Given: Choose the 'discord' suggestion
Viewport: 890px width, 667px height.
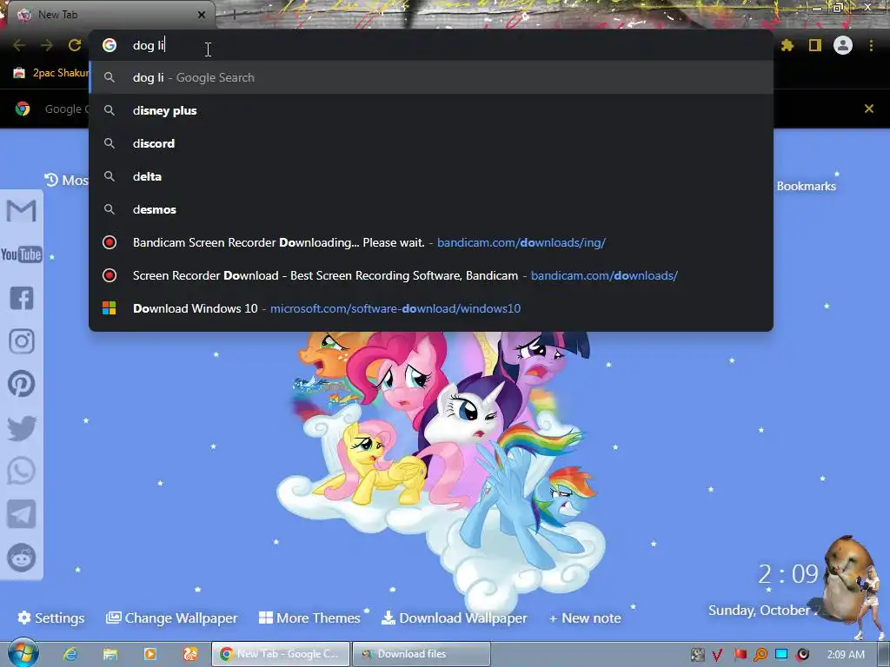Looking at the screenshot, I should (x=431, y=143).
